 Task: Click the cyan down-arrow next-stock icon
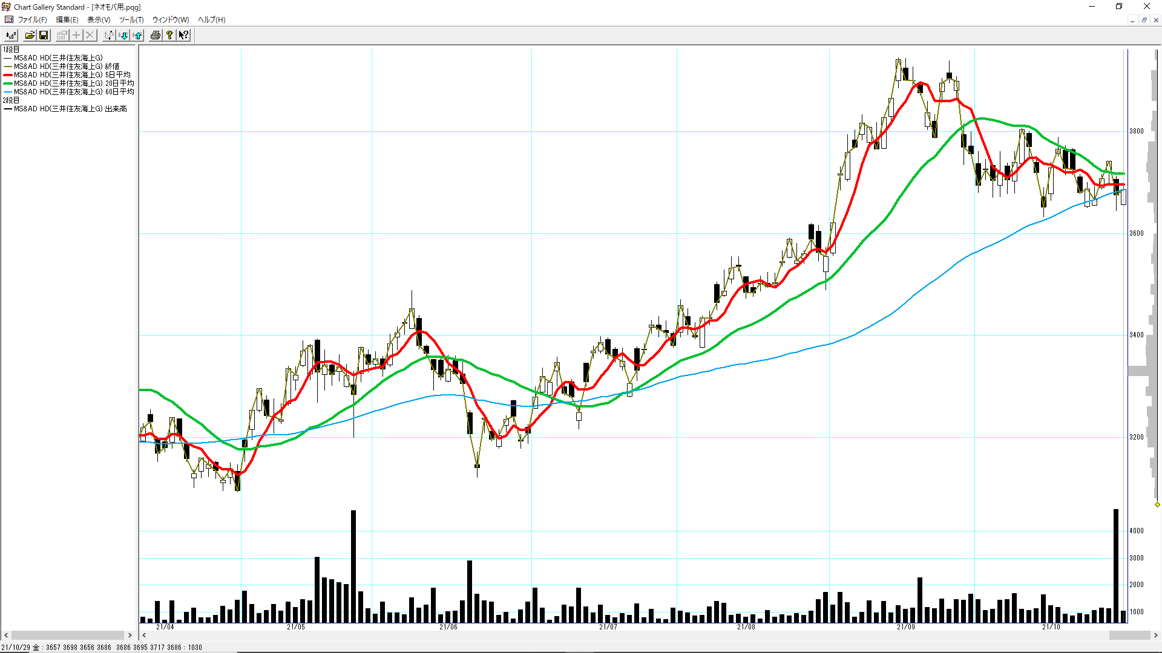pyautogui.click(x=124, y=35)
